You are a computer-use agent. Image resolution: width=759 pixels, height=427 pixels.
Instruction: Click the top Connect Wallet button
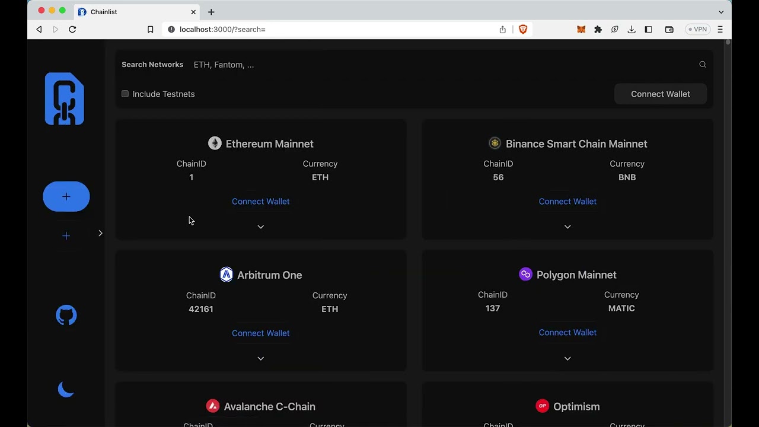click(661, 94)
